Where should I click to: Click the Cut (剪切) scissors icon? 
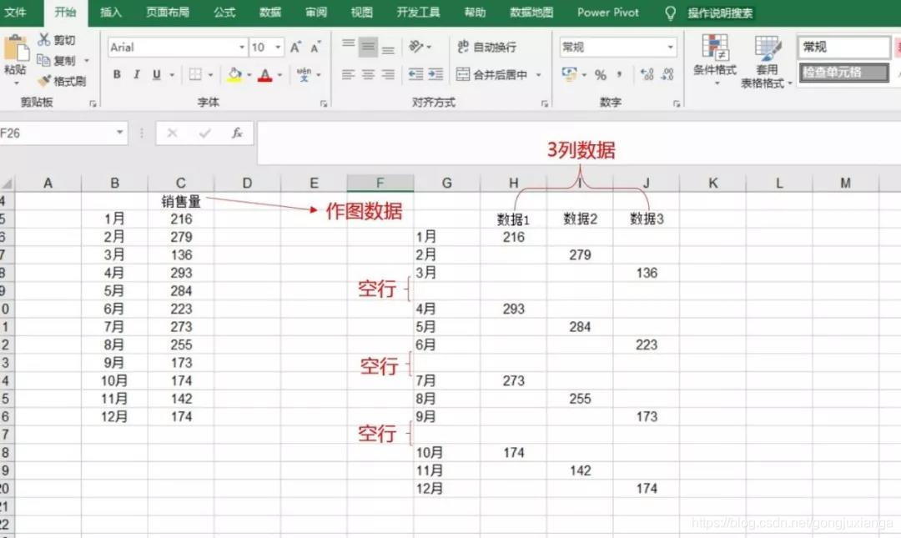[x=43, y=40]
